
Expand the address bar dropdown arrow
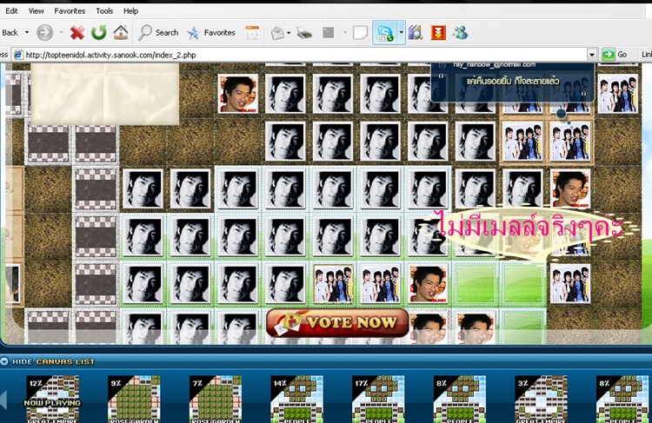click(592, 55)
